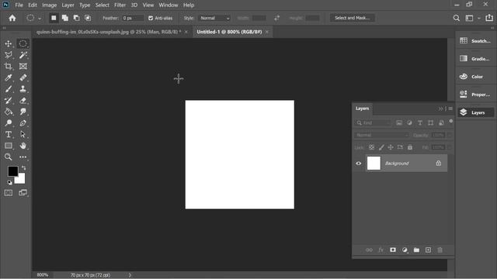Open the Color panel

point(475,77)
